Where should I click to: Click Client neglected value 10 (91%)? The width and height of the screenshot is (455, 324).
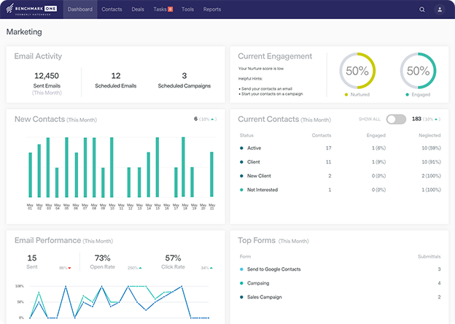click(x=431, y=162)
